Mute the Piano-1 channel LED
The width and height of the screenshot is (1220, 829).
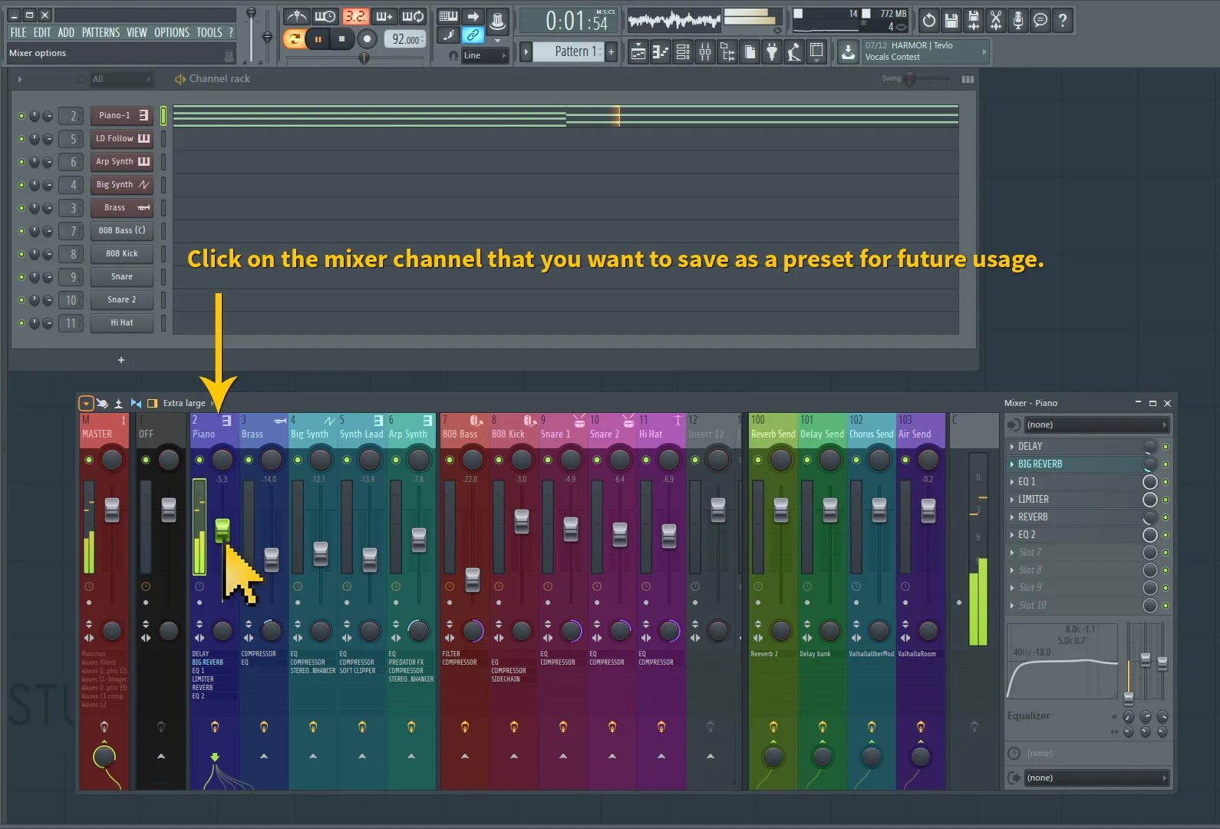(21, 116)
